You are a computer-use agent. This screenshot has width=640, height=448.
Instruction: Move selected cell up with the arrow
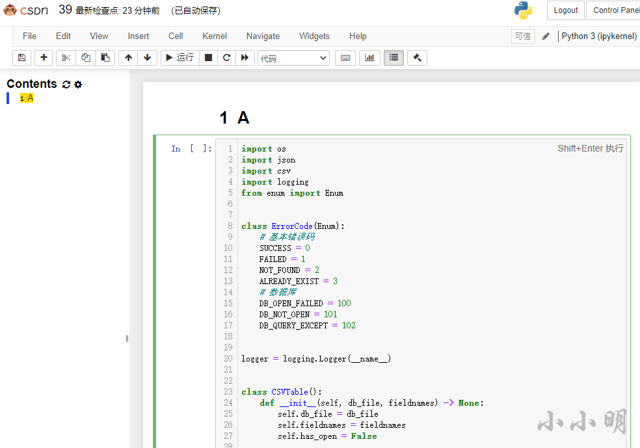pyautogui.click(x=128, y=58)
